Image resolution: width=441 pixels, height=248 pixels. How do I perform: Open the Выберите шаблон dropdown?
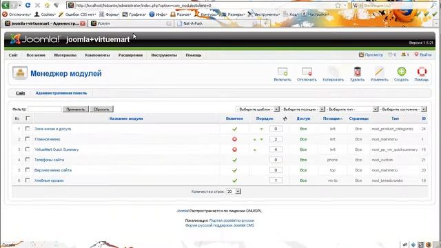tap(258, 109)
